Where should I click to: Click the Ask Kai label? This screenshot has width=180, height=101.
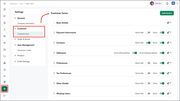coord(158,3)
